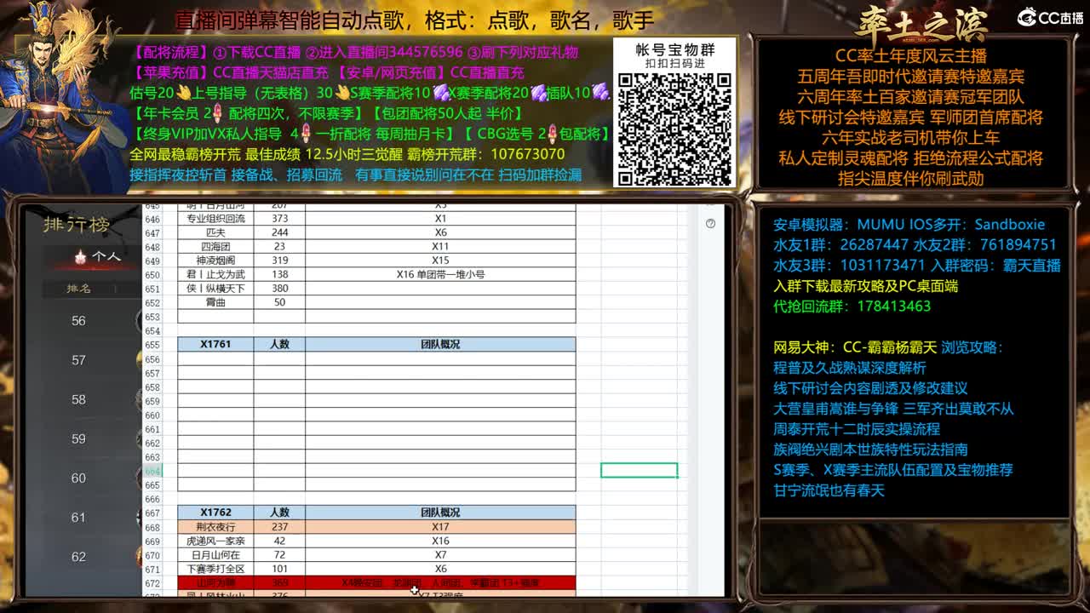Click the highlighted selected cell in row 664
Image resolution: width=1090 pixels, height=613 pixels.
639,470
